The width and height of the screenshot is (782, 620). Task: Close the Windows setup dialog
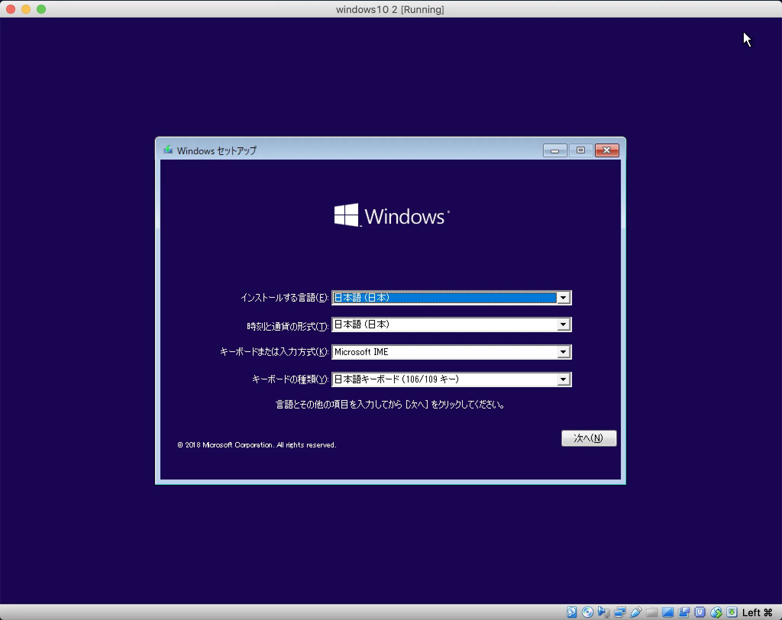click(607, 150)
